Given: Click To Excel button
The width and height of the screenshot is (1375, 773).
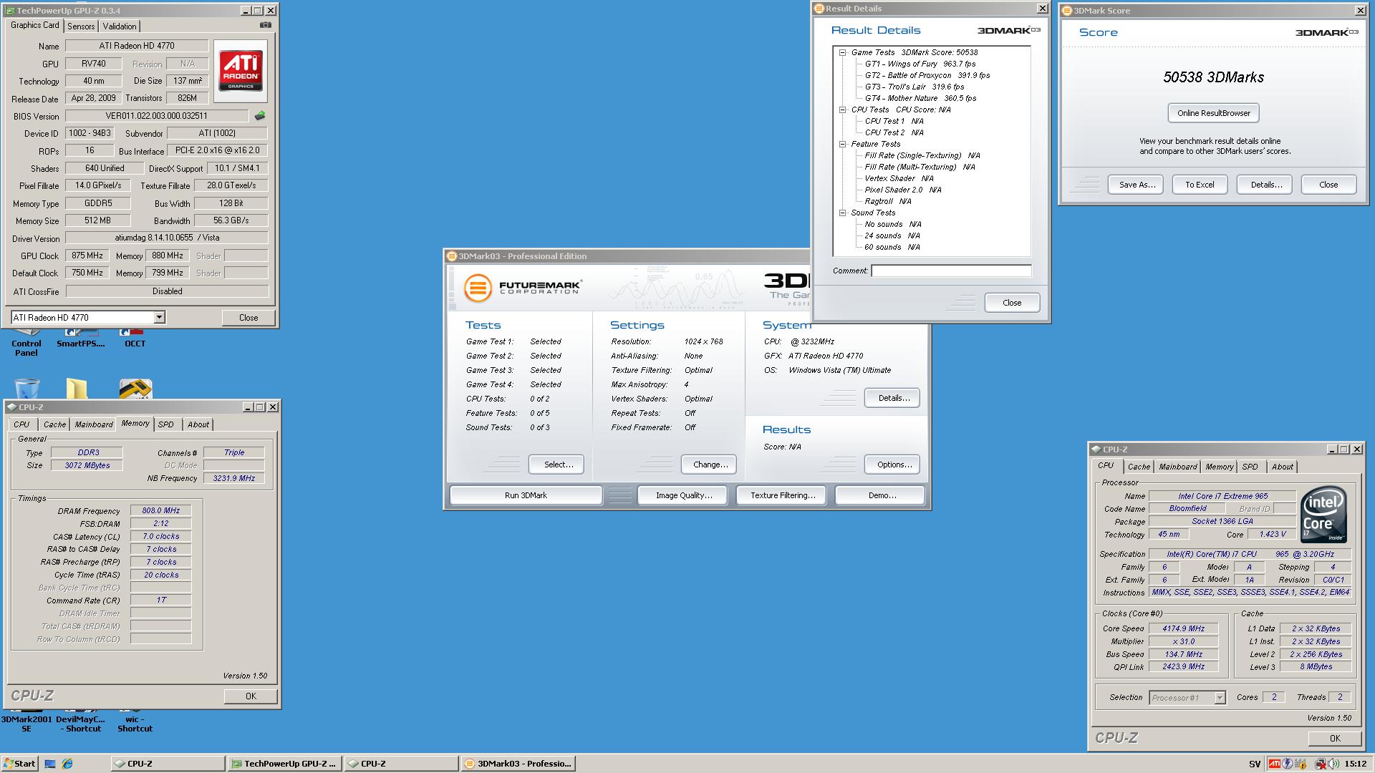Looking at the screenshot, I should [1200, 185].
